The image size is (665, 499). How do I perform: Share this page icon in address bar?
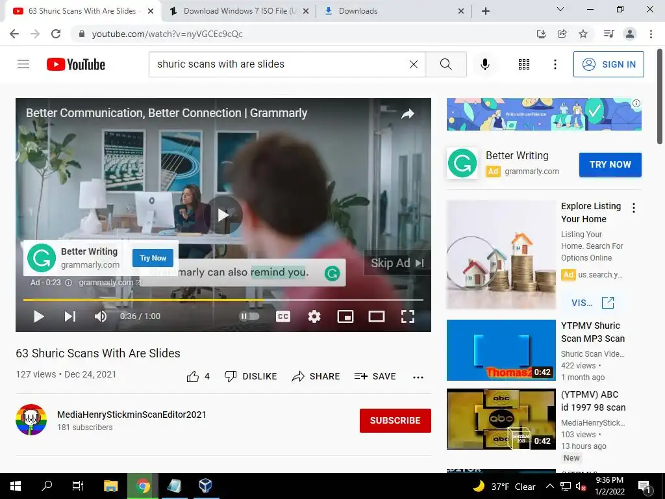[562, 34]
